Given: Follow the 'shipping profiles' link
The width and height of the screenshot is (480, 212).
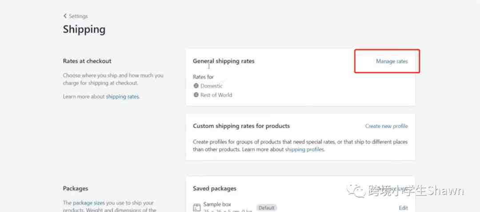Looking at the screenshot, I should 304,150.
